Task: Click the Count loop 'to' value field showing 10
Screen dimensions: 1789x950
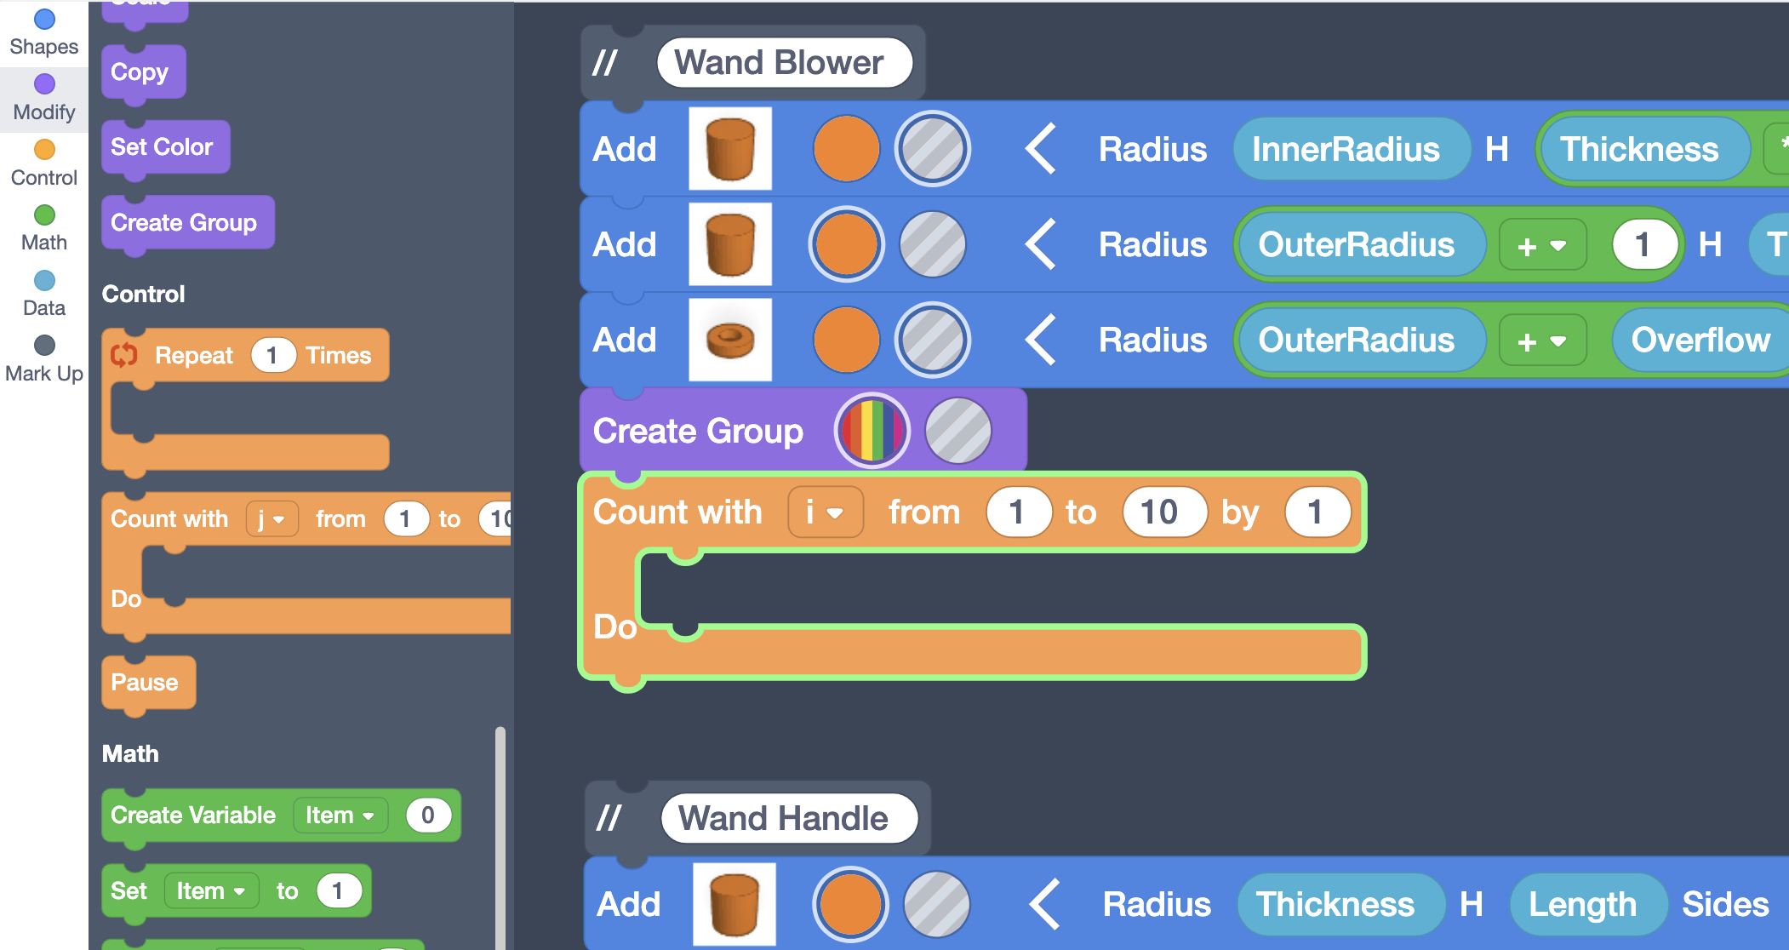Action: (1159, 512)
